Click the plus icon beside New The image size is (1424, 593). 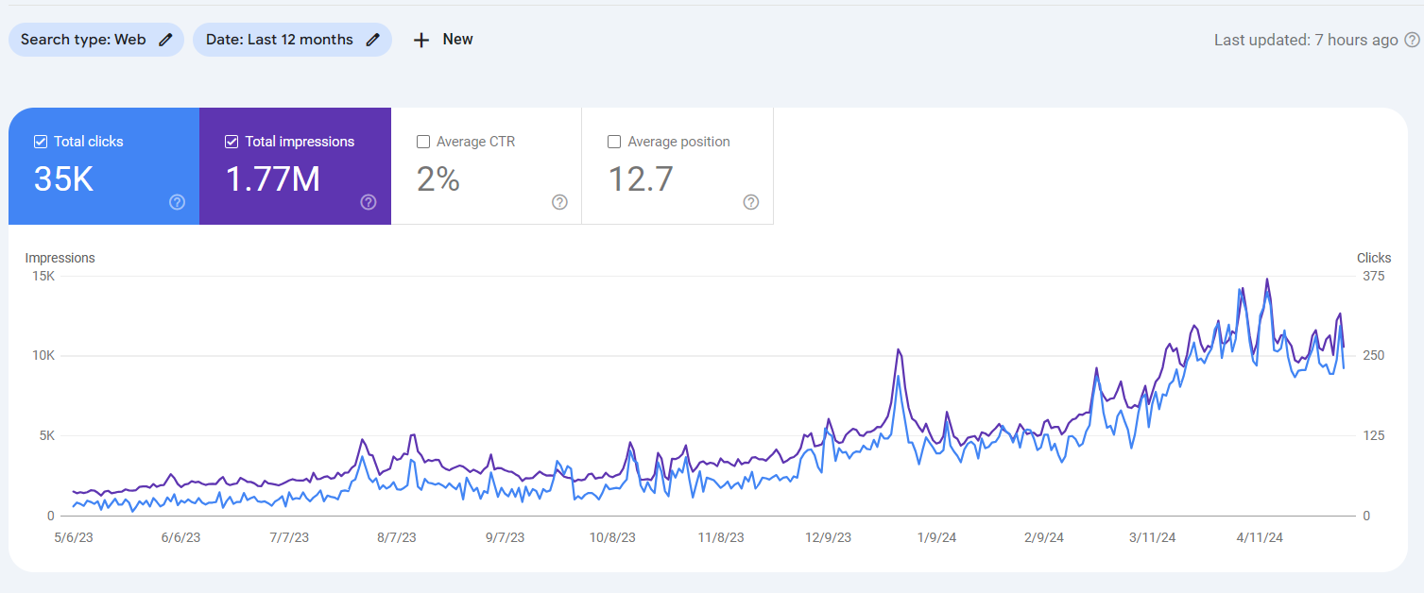tap(421, 39)
